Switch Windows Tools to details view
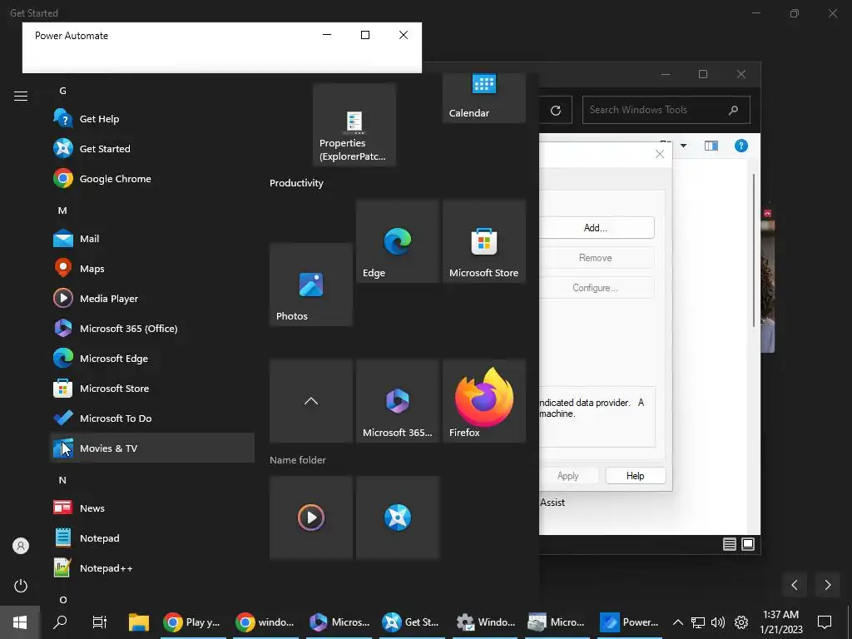The image size is (852, 639). coord(729,544)
